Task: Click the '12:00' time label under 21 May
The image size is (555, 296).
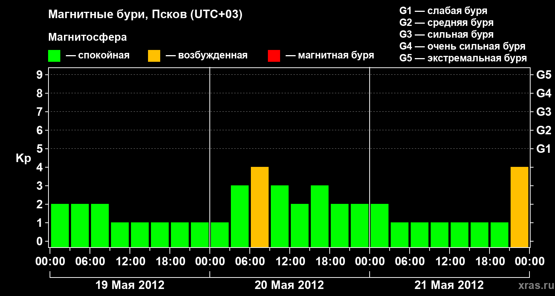Action: tap(450, 262)
